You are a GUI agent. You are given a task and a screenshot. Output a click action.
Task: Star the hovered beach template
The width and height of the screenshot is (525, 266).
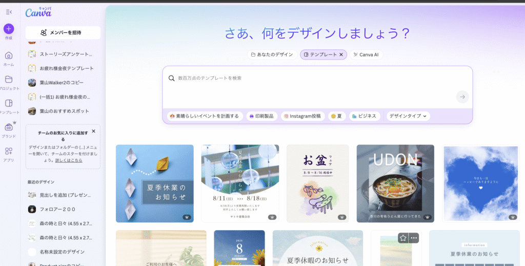tap(403, 238)
